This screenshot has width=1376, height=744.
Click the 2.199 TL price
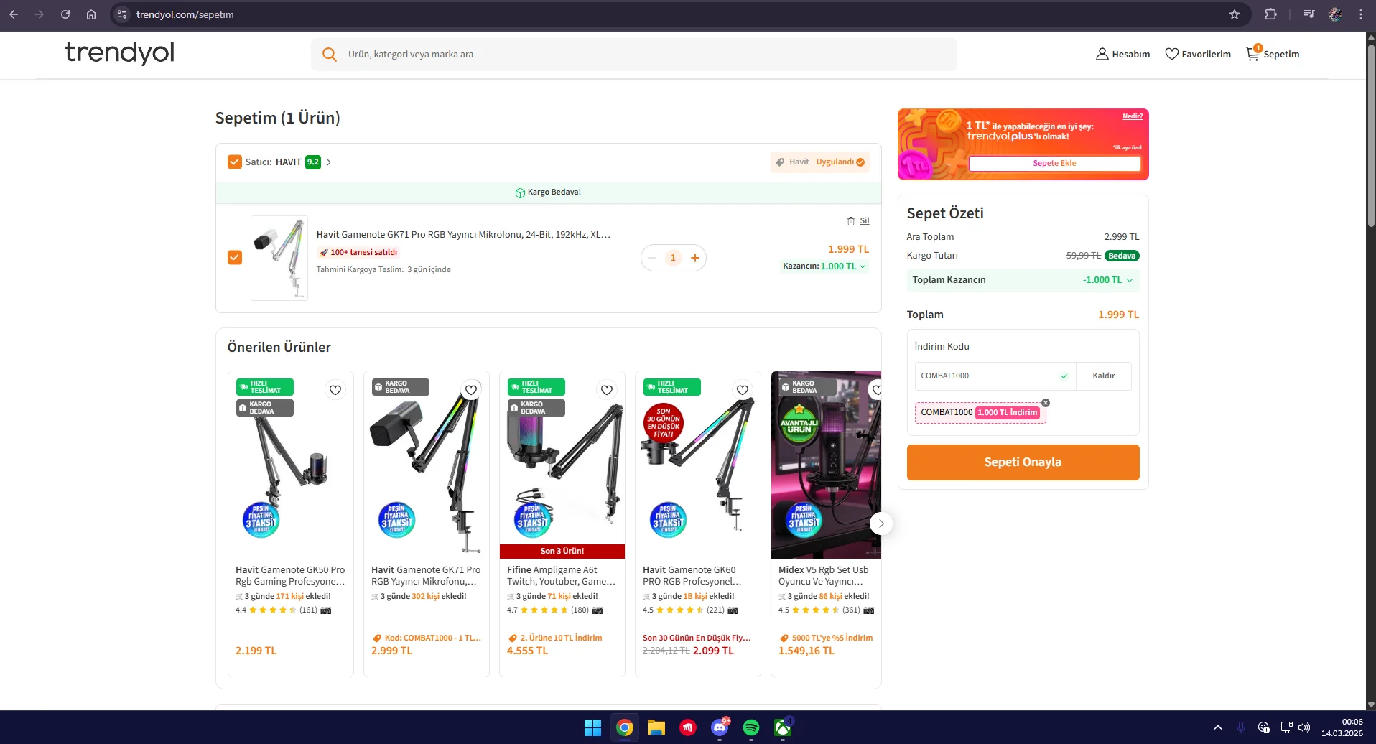point(256,651)
